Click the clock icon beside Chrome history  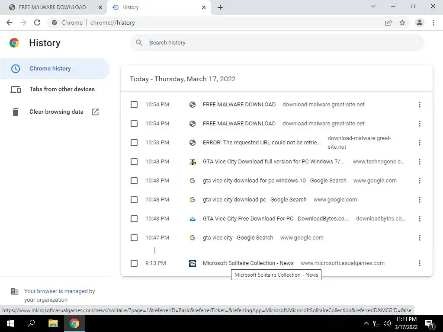click(x=16, y=69)
